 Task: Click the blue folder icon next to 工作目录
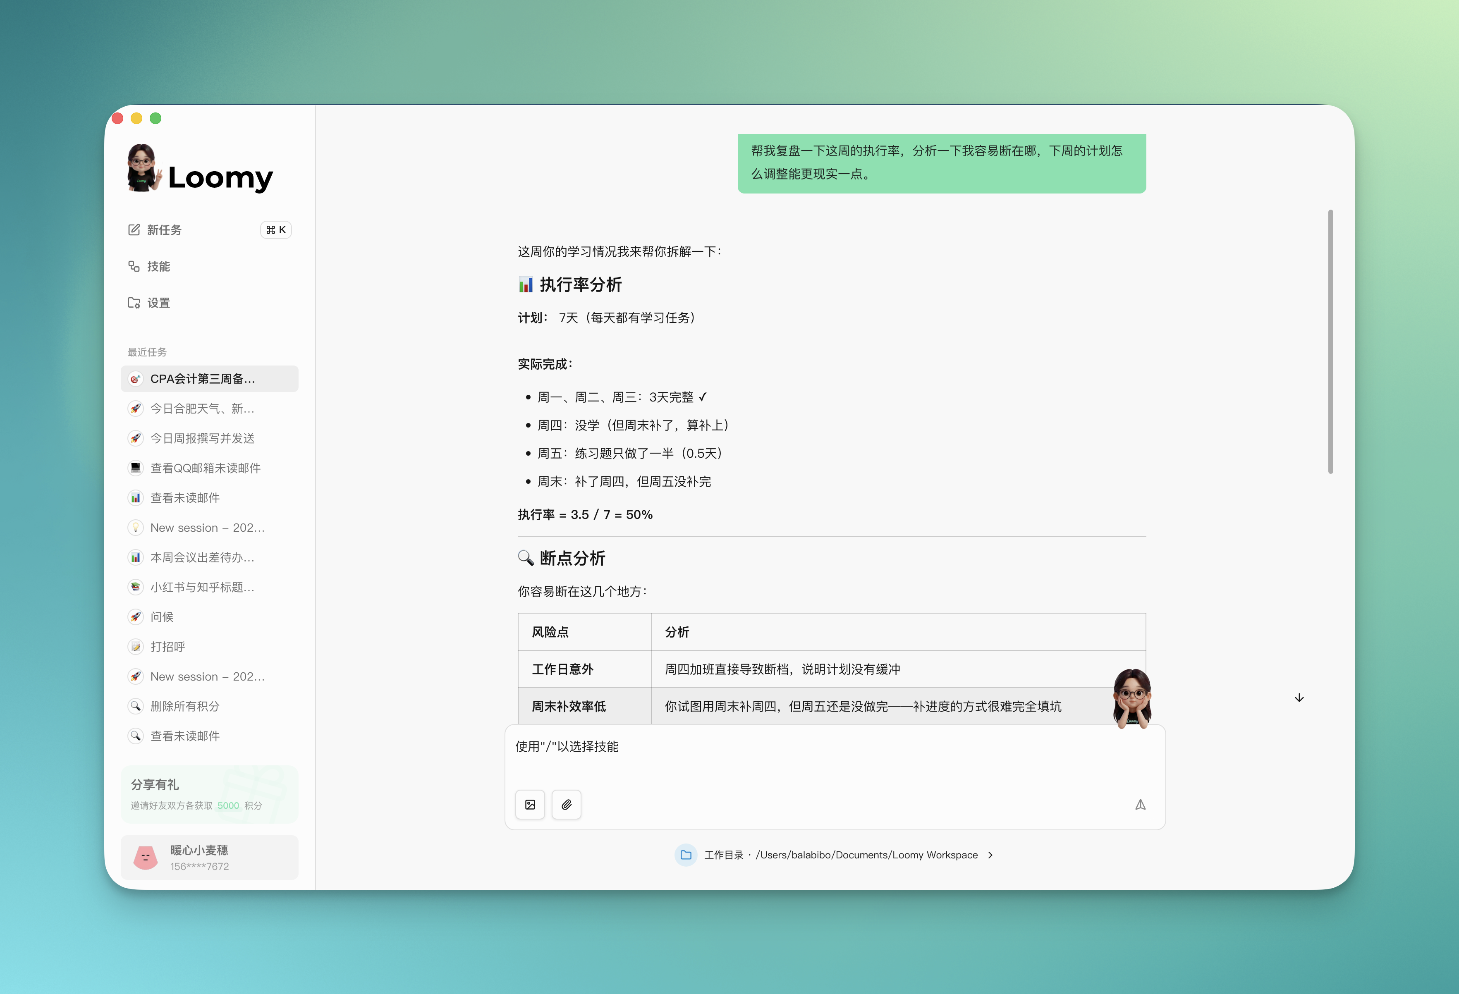click(686, 855)
